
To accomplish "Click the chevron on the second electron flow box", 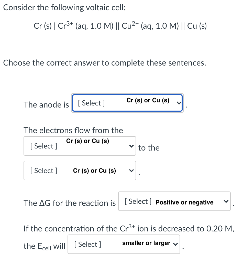I will pos(131,171).
